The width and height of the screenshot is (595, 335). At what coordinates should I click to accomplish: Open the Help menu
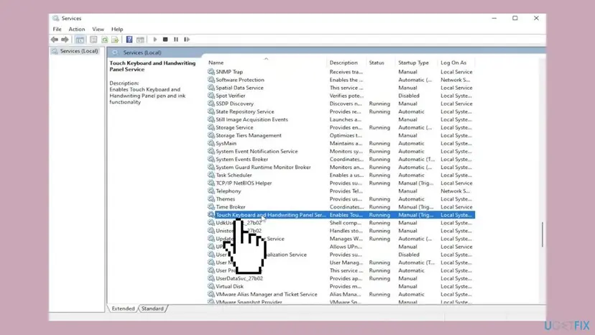coord(117,29)
